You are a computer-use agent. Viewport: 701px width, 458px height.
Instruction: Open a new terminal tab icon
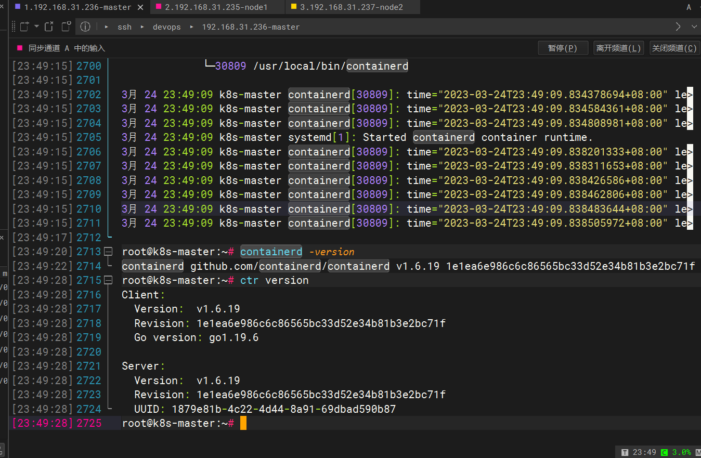coord(24,27)
